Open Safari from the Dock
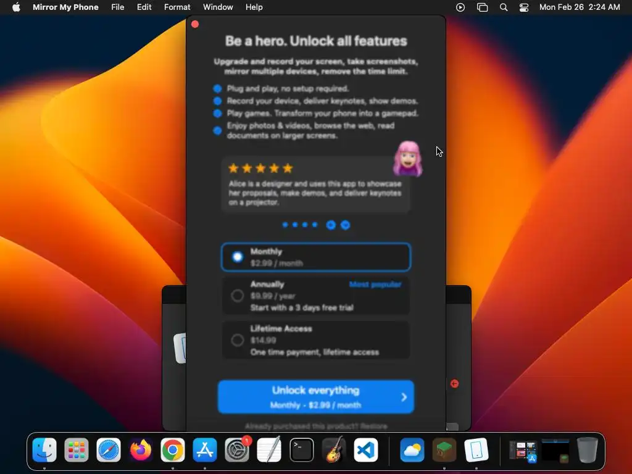The height and width of the screenshot is (474, 632). point(109,450)
